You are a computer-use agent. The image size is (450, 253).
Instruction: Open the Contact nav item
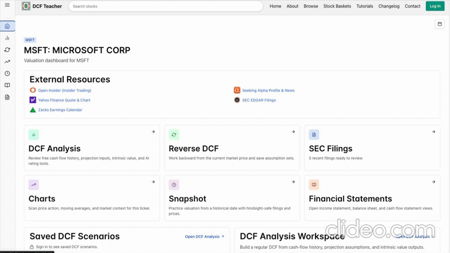[413, 6]
